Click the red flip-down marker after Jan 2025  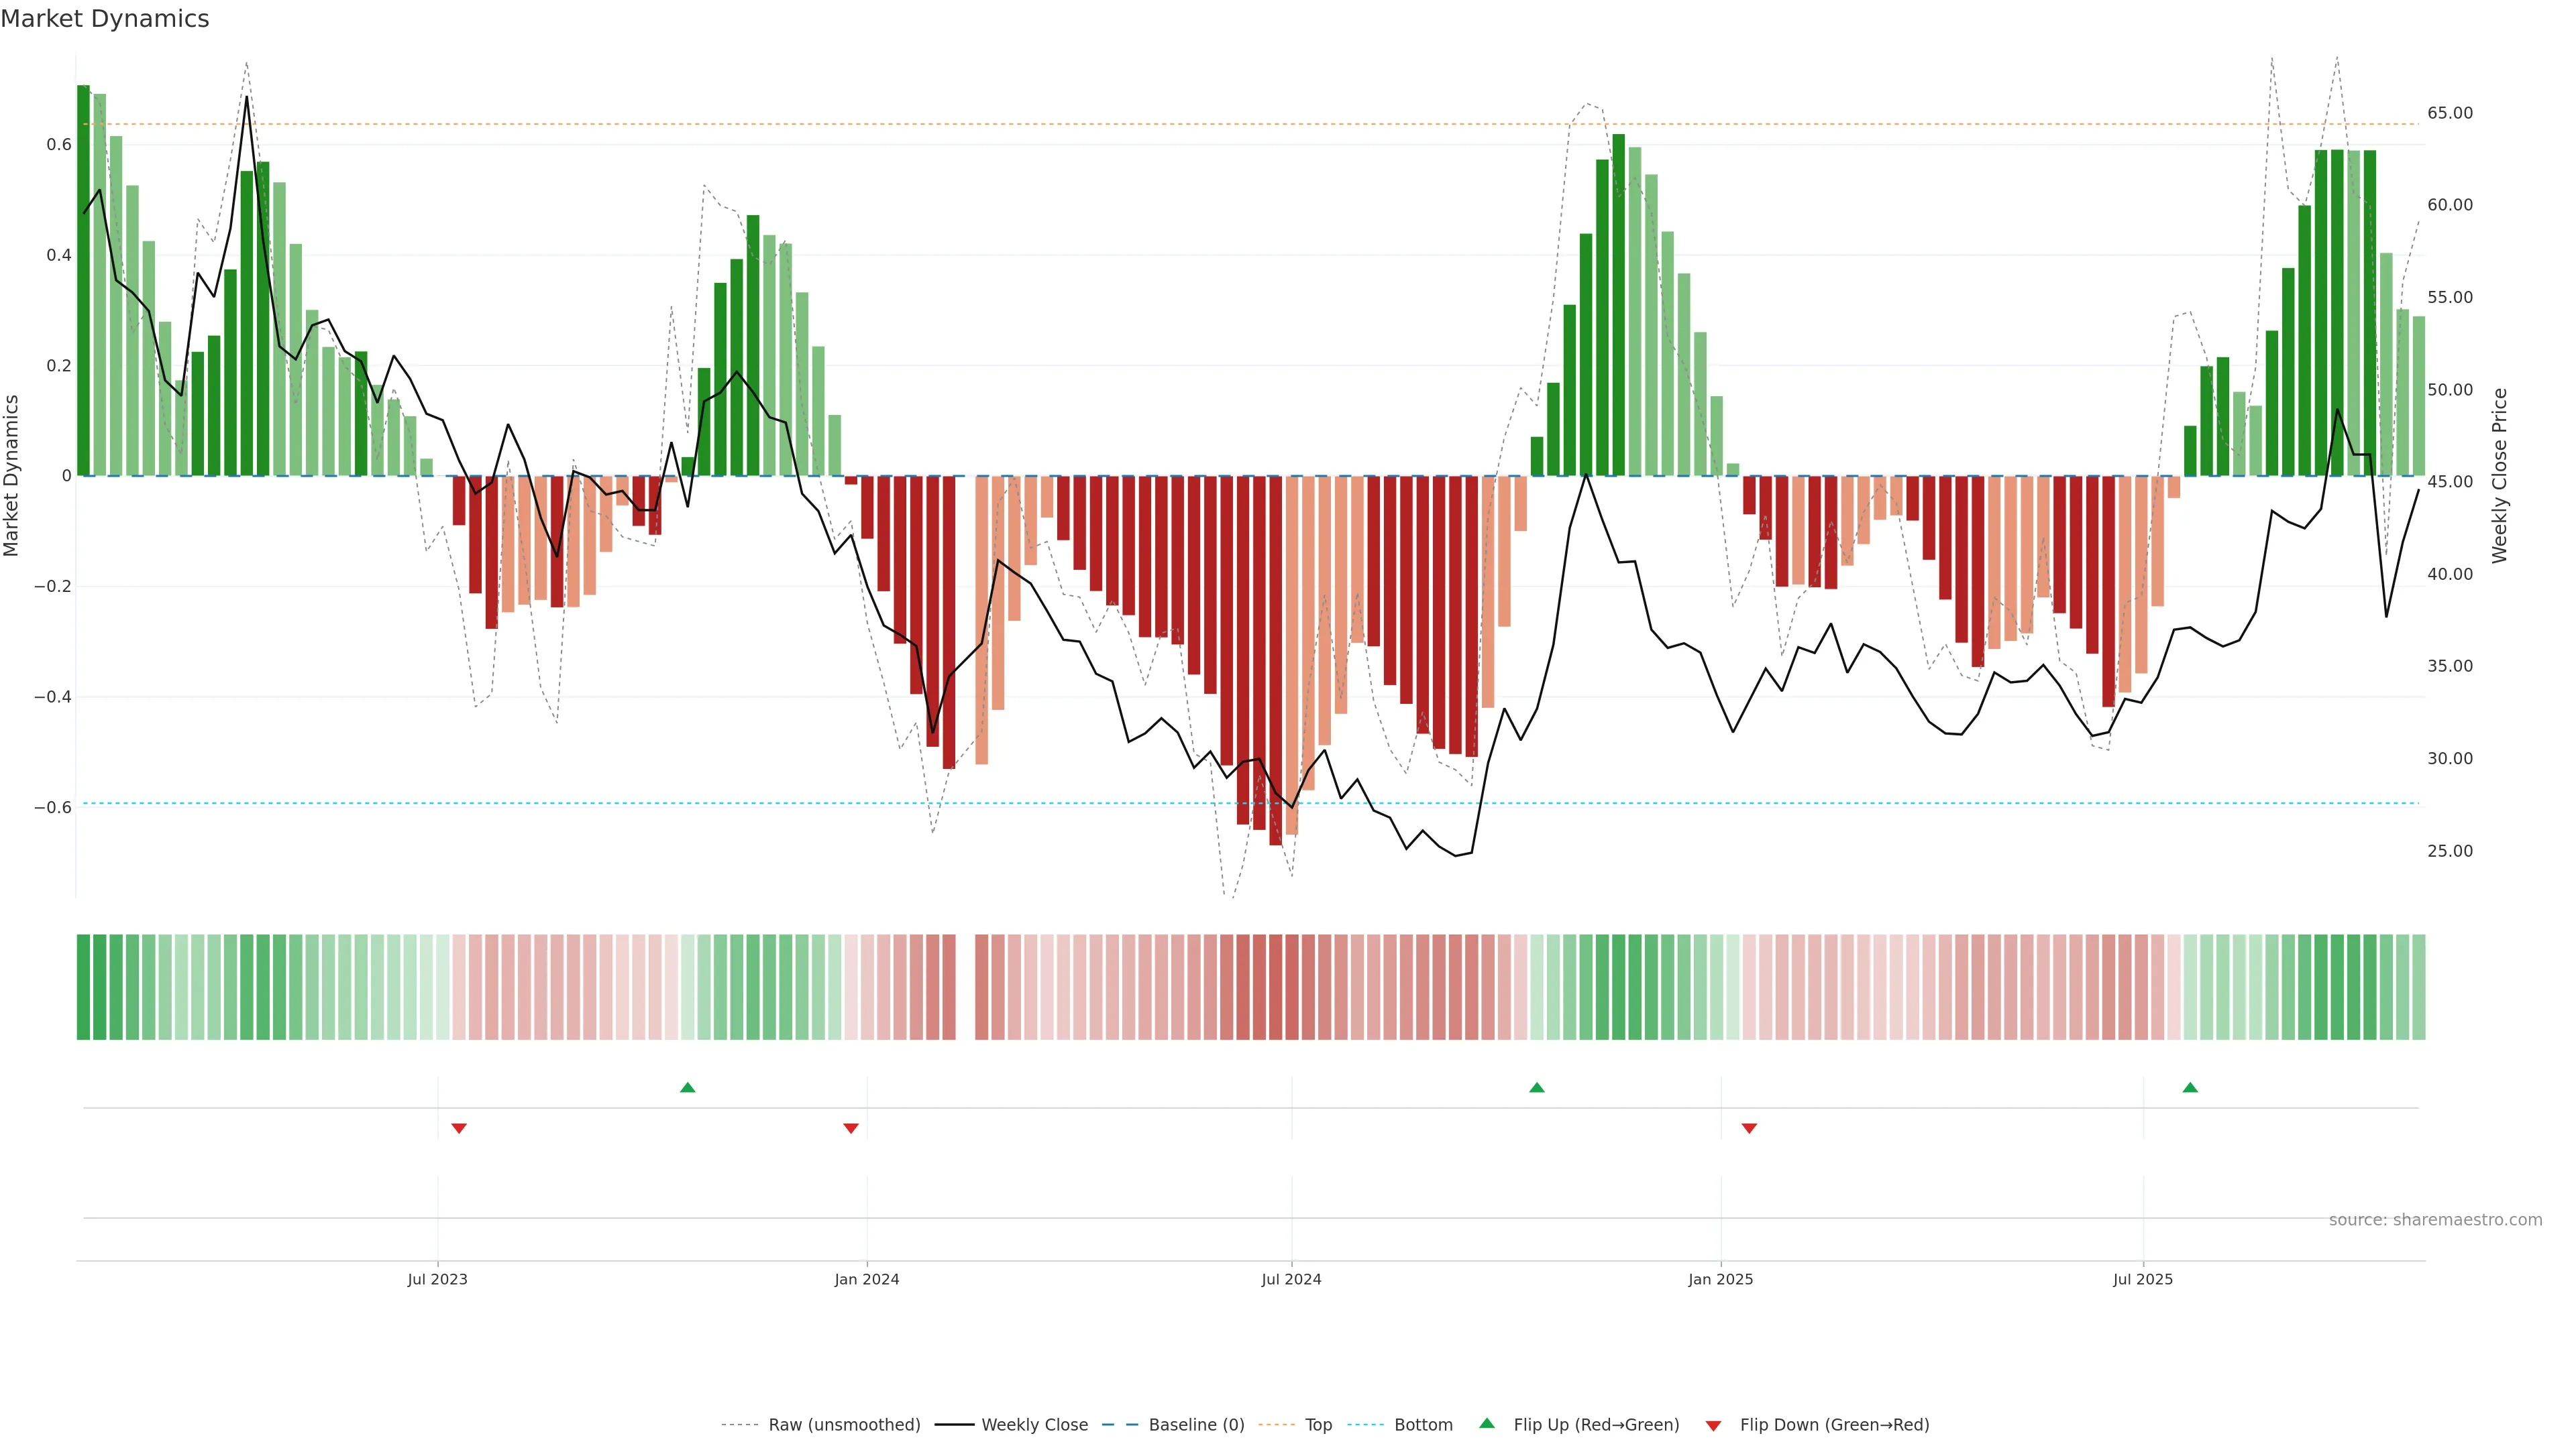1749,1128
